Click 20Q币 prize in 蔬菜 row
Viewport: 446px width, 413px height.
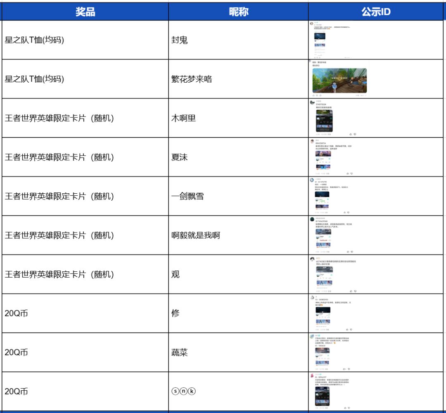(x=16, y=352)
